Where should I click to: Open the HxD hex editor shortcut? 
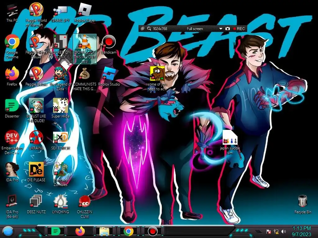pyautogui.click(x=61, y=140)
